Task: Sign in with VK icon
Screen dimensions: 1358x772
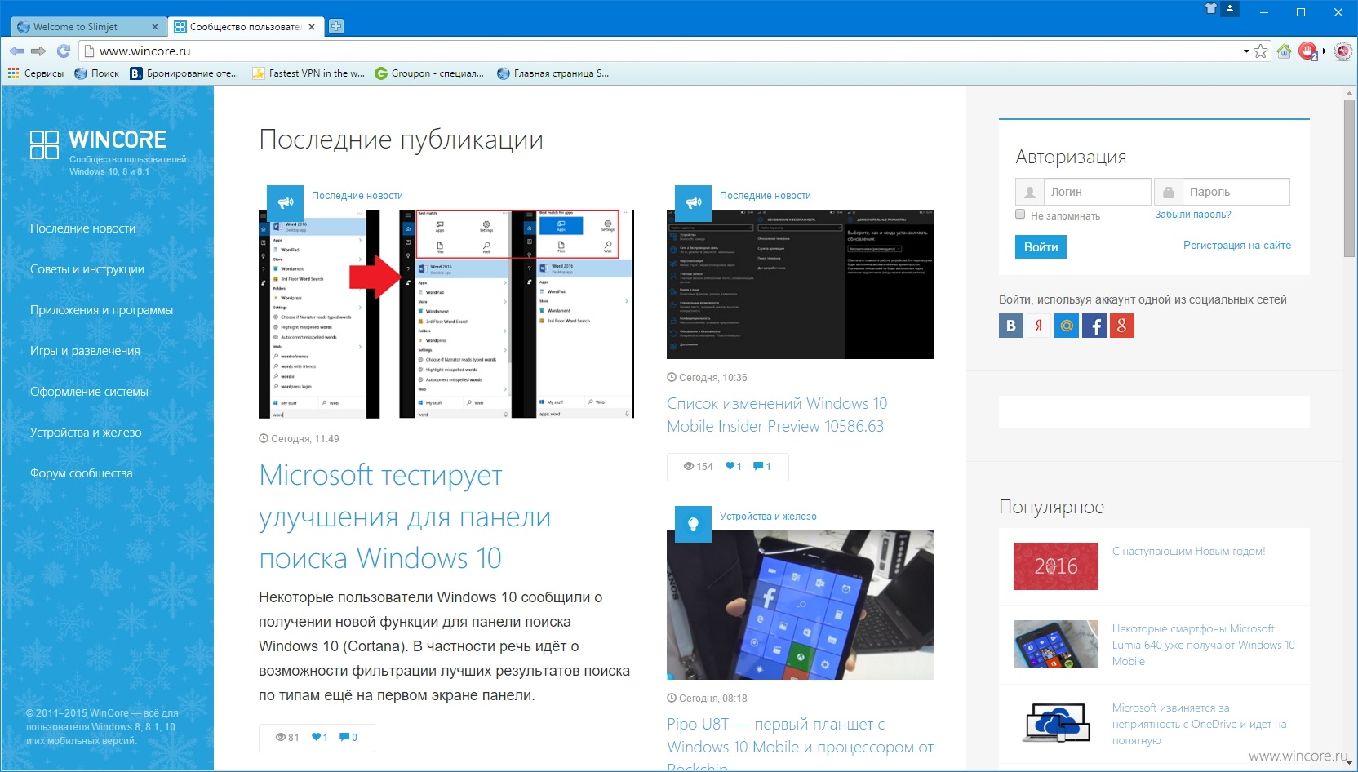Action: pyautogui.click(x=1011, y=326)
